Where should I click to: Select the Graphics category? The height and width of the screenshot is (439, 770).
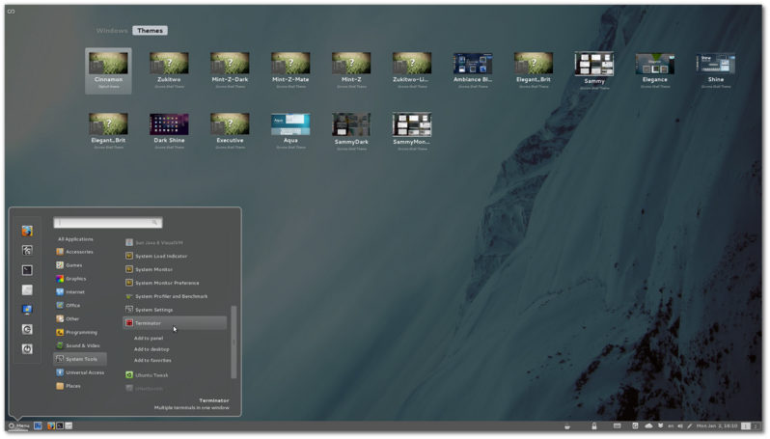pyautogui.click(x=75, y=278)
